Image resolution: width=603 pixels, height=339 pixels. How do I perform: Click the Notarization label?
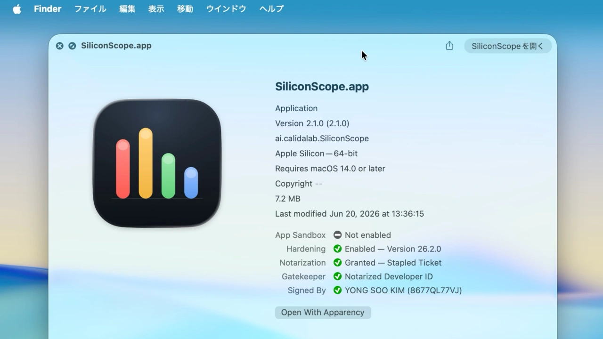[x=302, y=263]
